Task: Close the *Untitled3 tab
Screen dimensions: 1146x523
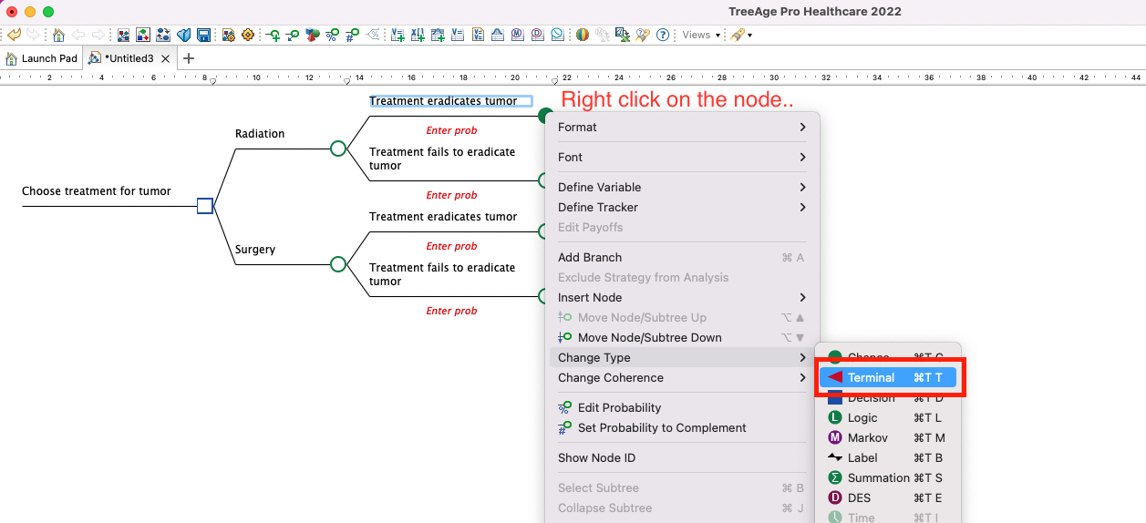Action: click(165, 58)
